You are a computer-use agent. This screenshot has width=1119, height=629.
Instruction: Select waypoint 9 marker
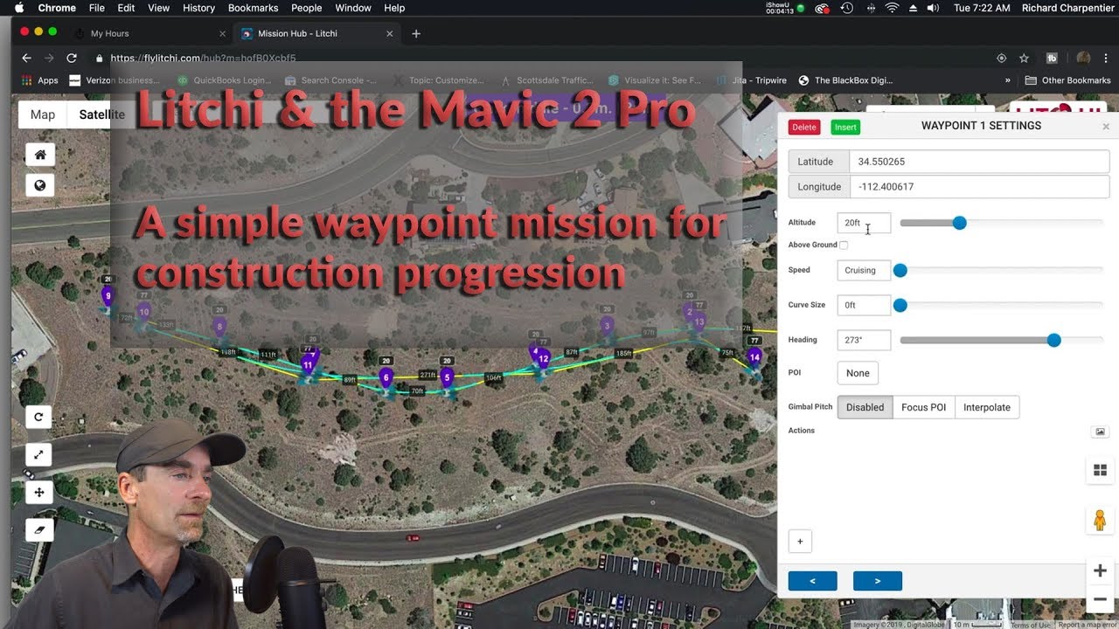[x=108, y=298]
